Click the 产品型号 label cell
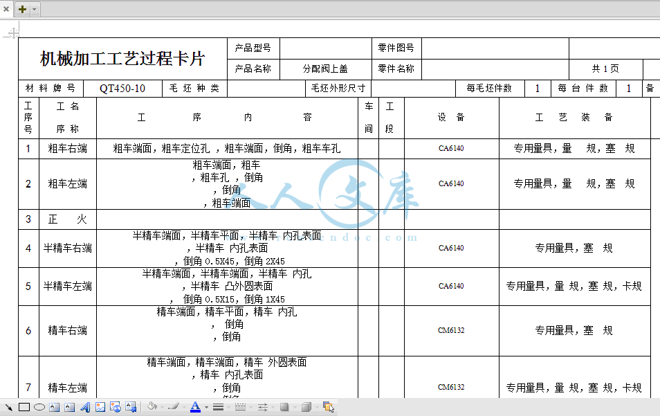The width and height of the screenshot is (660, 416). tap(253, 48)
